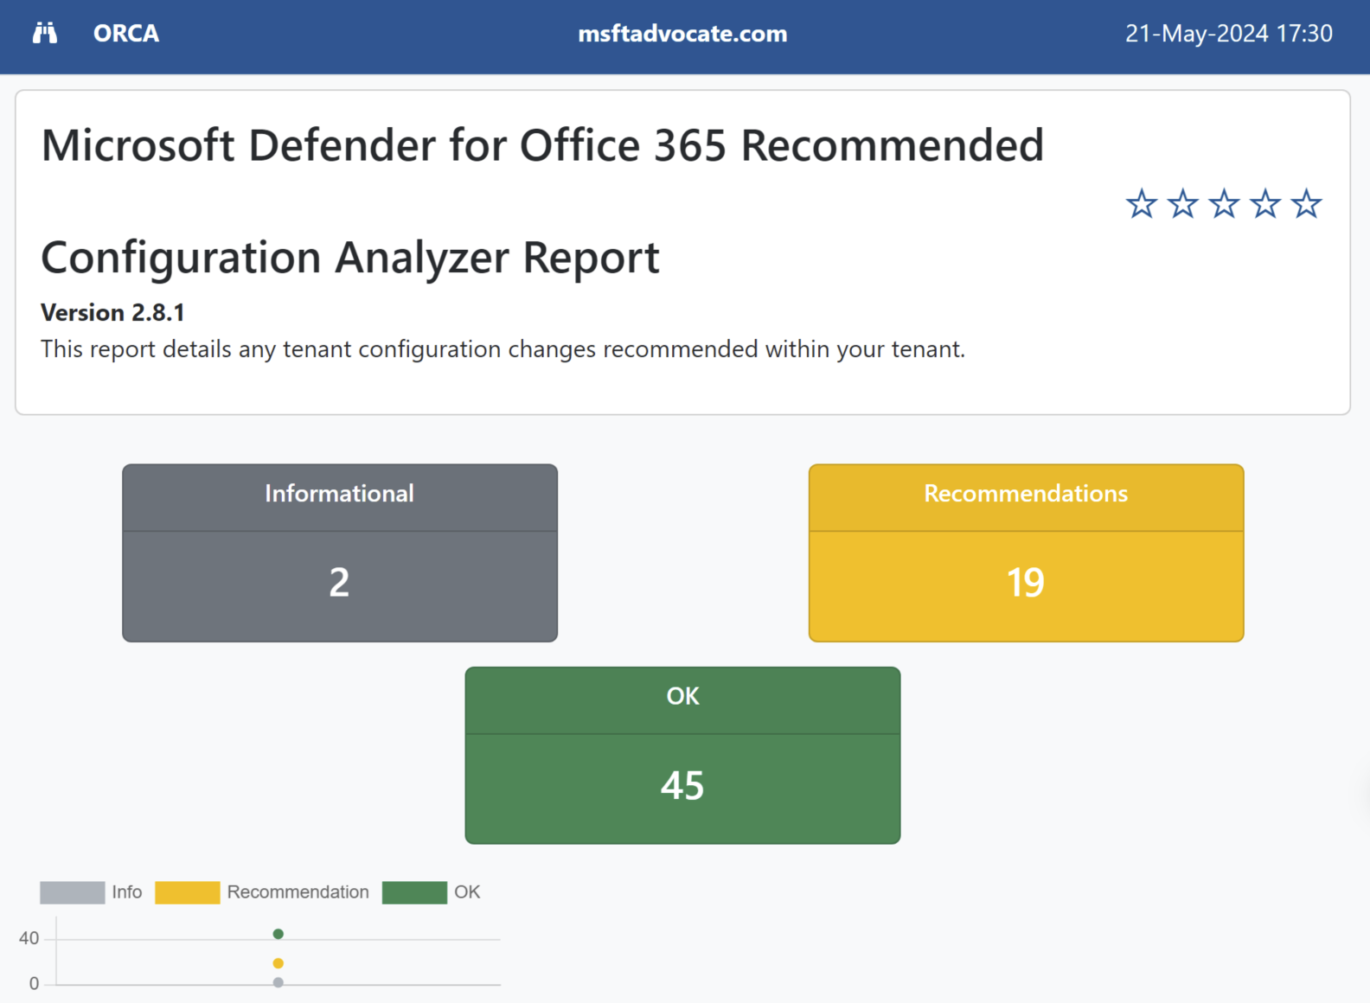Click the green OK data point on chart

tap(278, 934)
